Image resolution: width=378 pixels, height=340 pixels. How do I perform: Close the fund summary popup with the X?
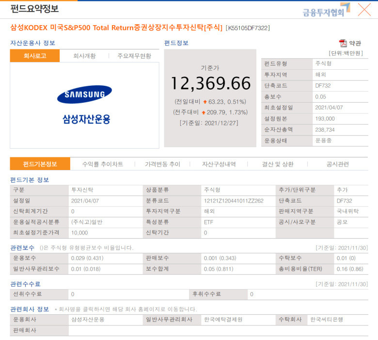coord(364,10)
